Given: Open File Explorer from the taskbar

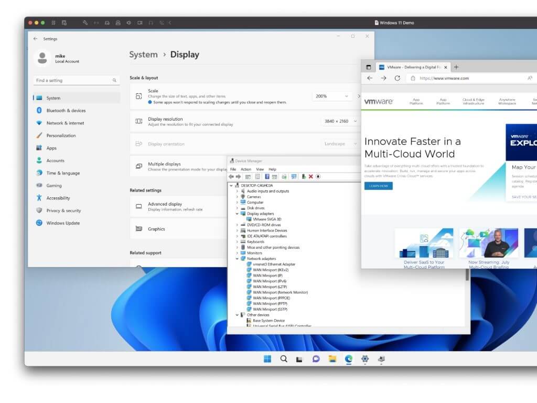Looking at the screenshot, I should point(332,359).
